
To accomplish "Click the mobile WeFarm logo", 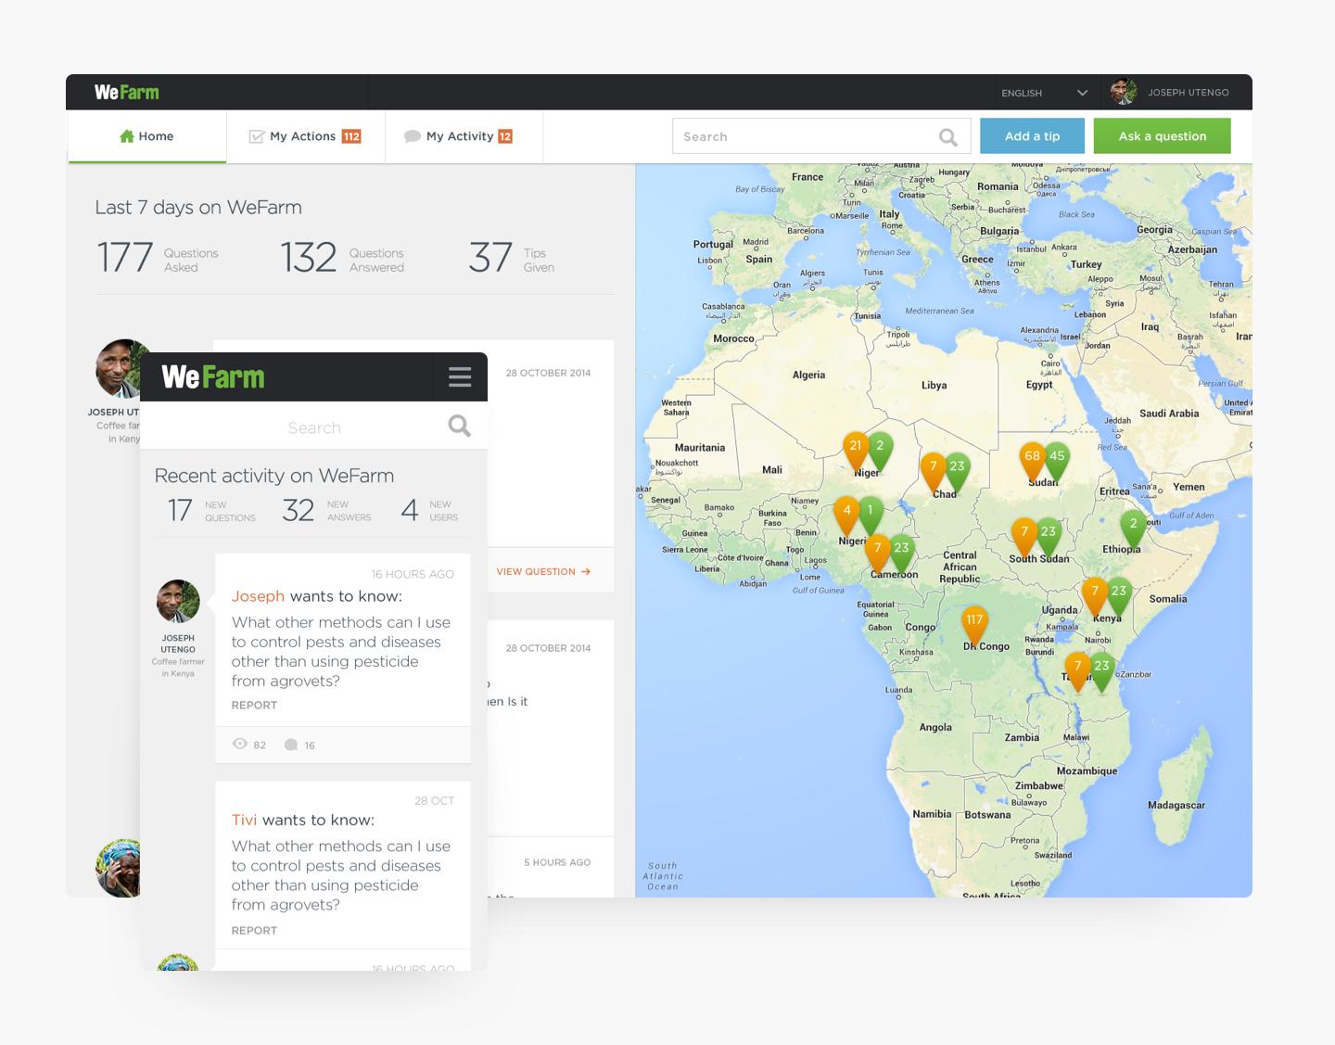I will pyautogui.click(x=213, y=376).
